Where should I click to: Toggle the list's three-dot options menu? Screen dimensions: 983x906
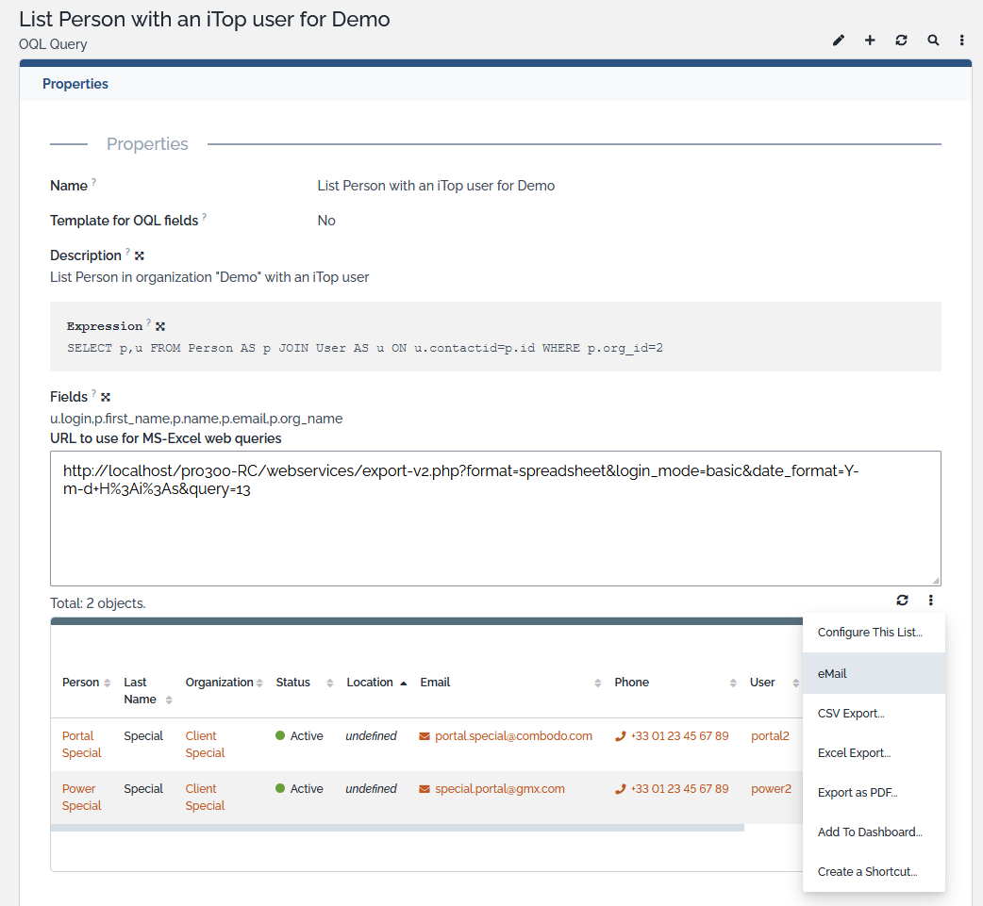930,601
